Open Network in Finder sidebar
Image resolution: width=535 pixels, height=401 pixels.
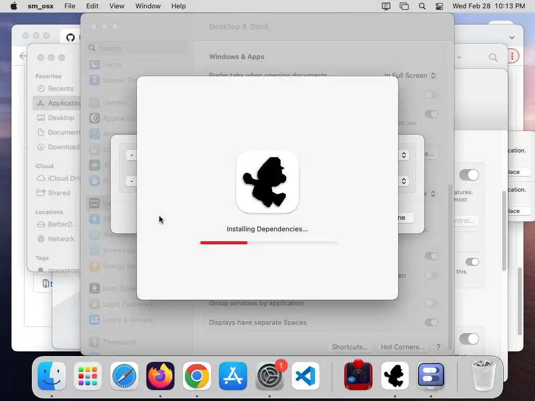coord(56,239)
